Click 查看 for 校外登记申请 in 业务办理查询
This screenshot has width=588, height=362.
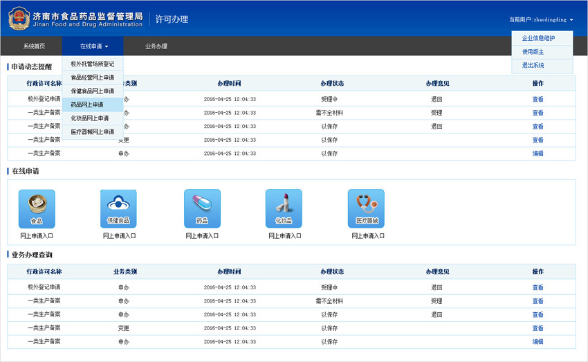point(538,287)
